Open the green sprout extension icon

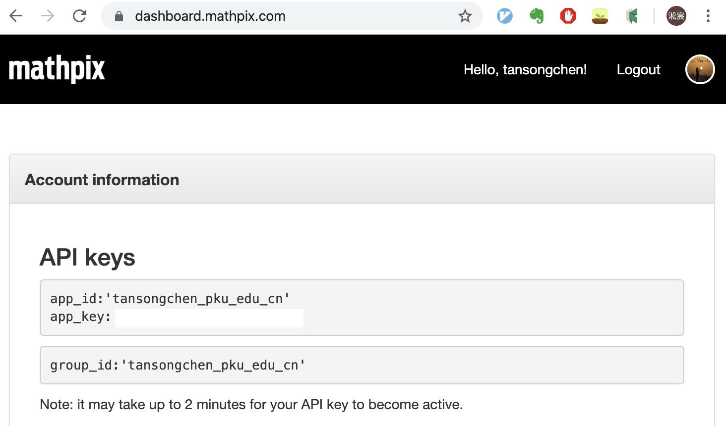click(600, 16)
